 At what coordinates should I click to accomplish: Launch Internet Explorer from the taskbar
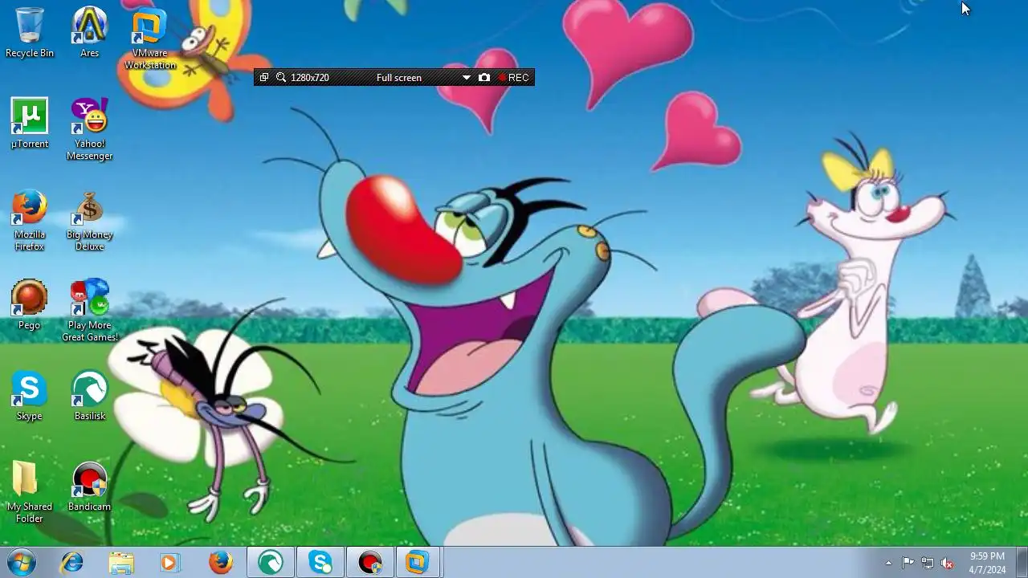(x=71, y=563)
